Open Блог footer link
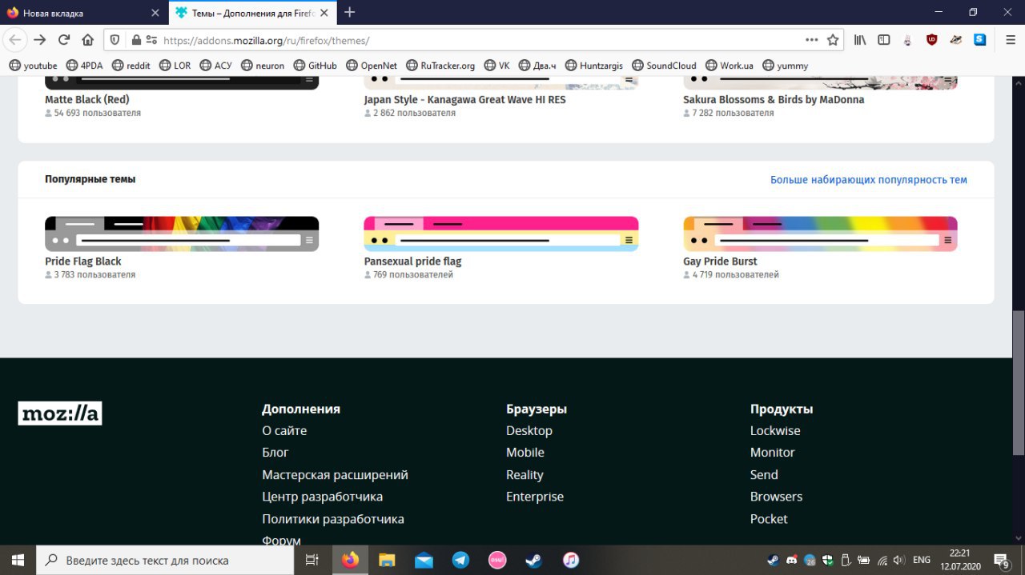Image resolution: width=1025 pixels, height=575 pixels. (275, 453)
